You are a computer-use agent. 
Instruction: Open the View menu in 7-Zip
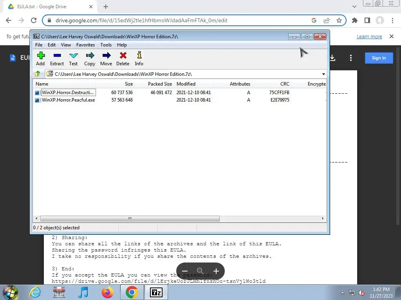click(66, 45)
